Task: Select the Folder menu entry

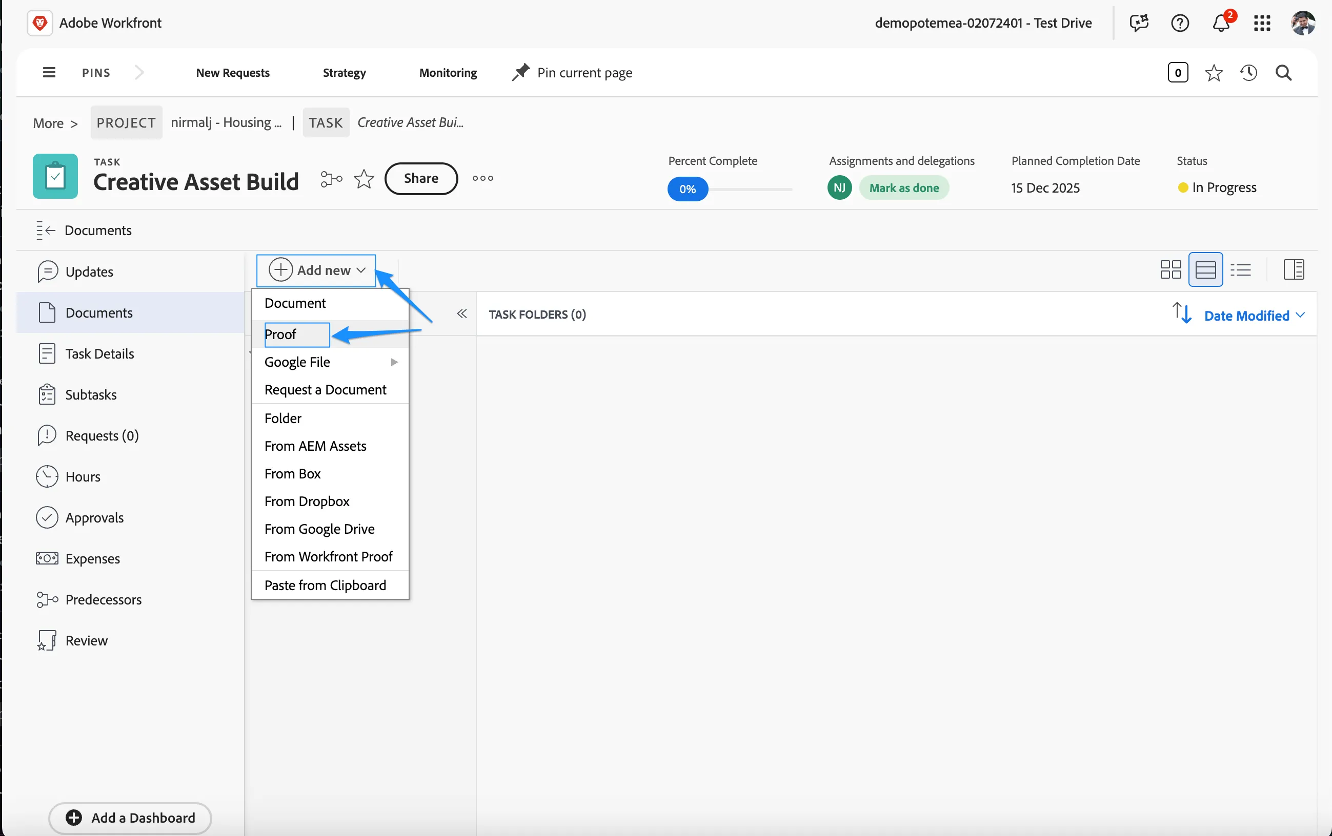Action: pos(331,419)
